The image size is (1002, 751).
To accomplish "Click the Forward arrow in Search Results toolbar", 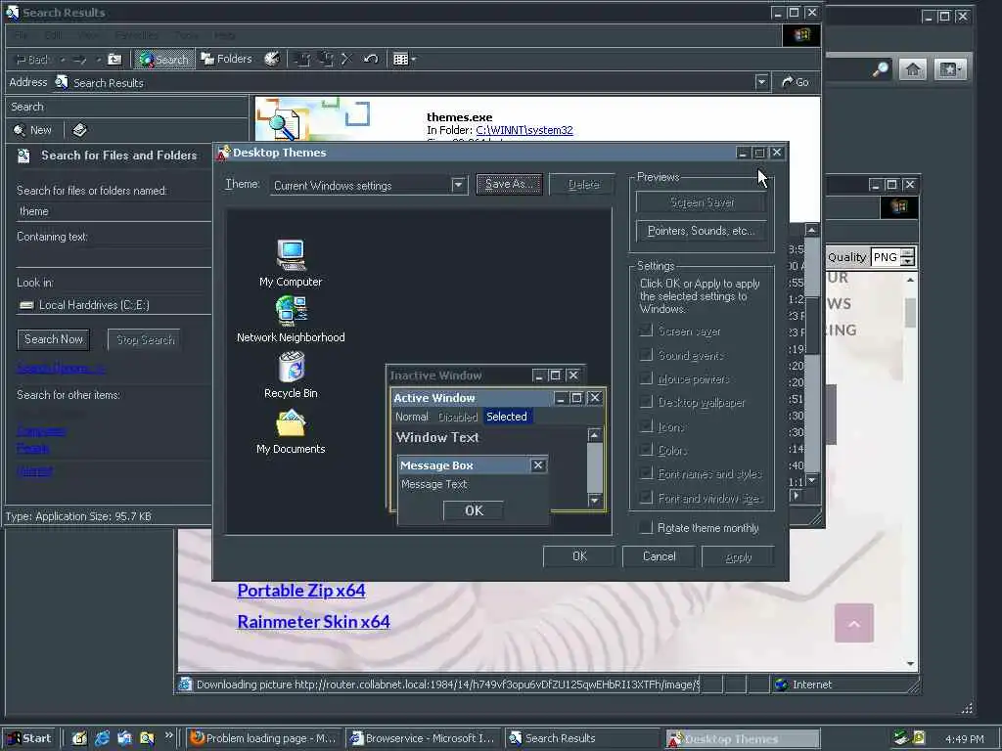I will 80,60.
